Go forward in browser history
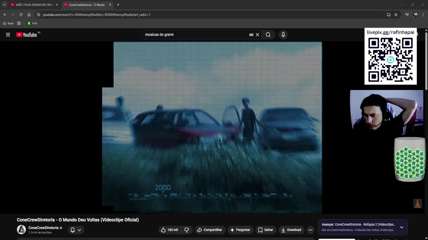Image resolution: width=428 pixels, height=240 pixels. [13, 15]
